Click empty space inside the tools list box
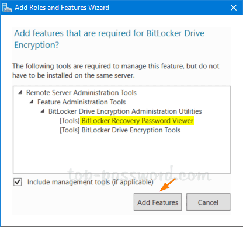Viewport: 243px width, 227px height. [x=121, y=153]
